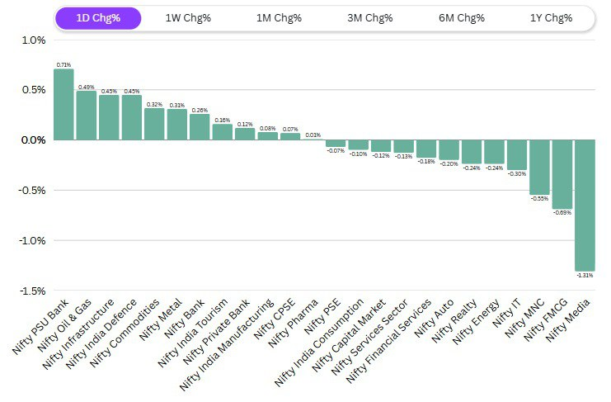Select the 1D Chg% tab
Image resolution: width=611 pixels, height=402 pixels.
[x=98, y=18]
